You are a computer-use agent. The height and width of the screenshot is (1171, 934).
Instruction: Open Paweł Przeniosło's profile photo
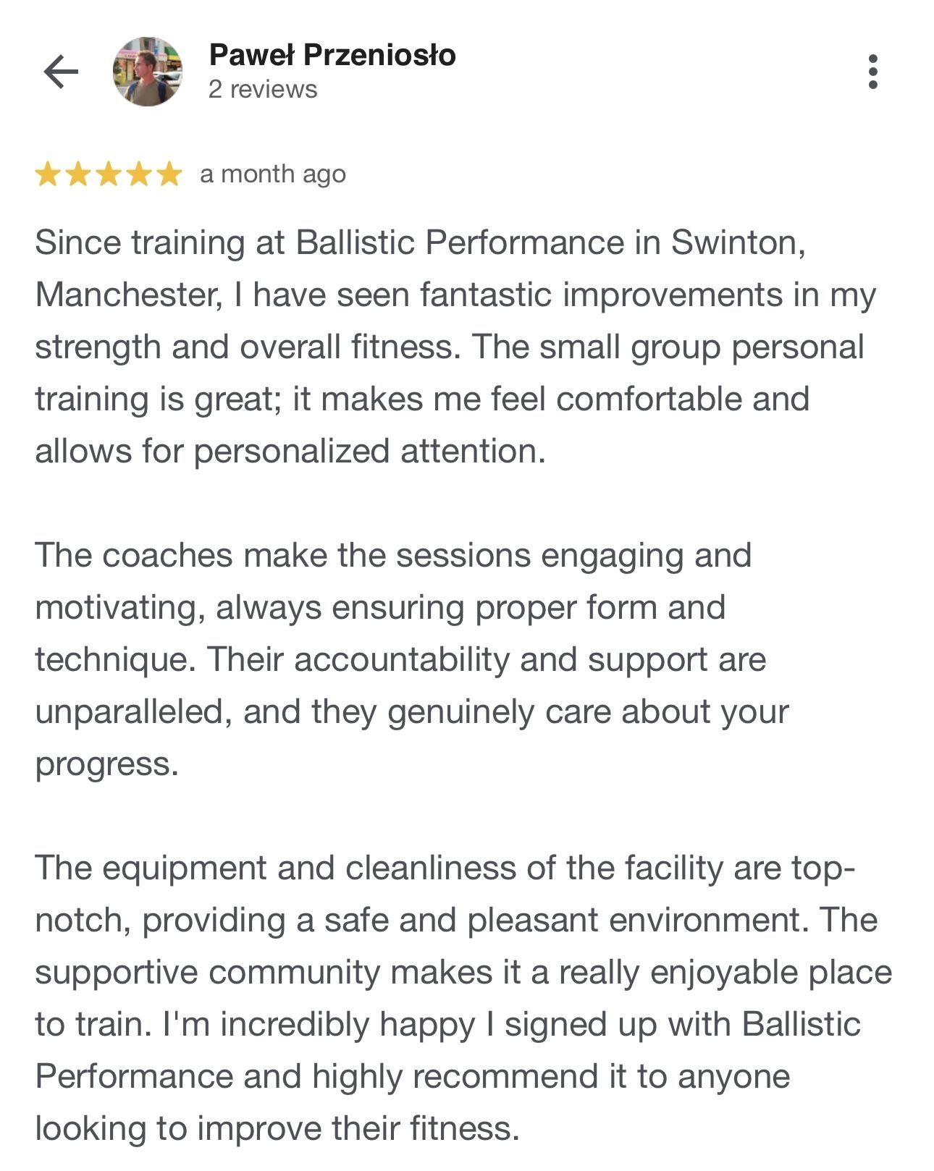pos(148,72)
